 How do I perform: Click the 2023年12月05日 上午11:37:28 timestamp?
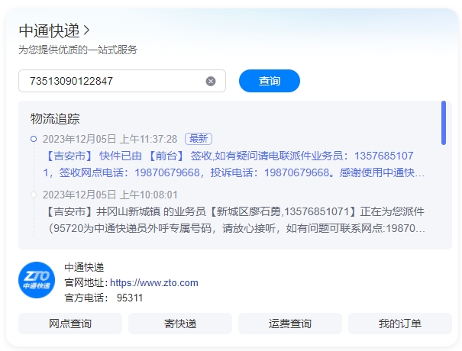coord(110,139)
